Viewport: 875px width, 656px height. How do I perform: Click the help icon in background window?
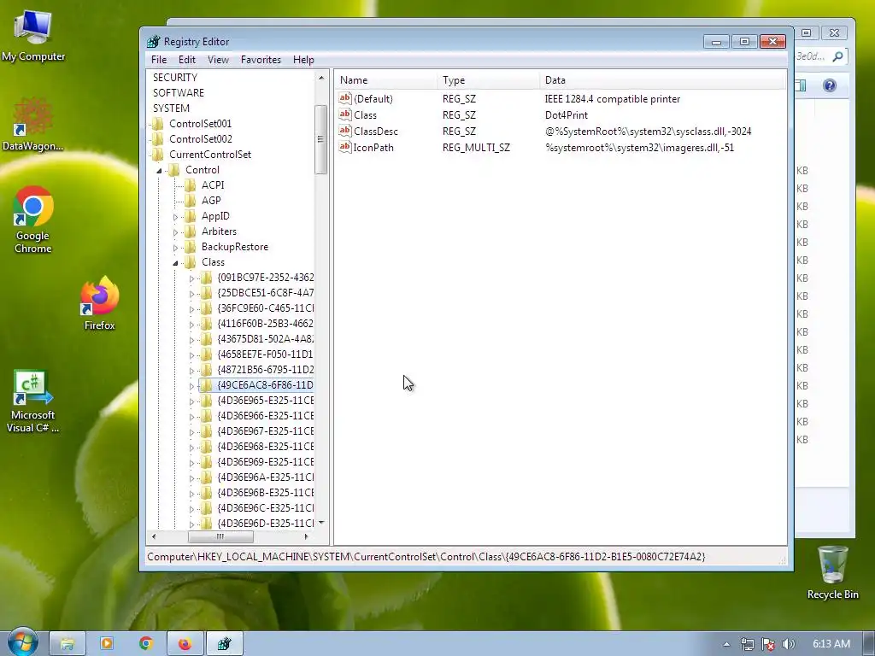(829, 85)
